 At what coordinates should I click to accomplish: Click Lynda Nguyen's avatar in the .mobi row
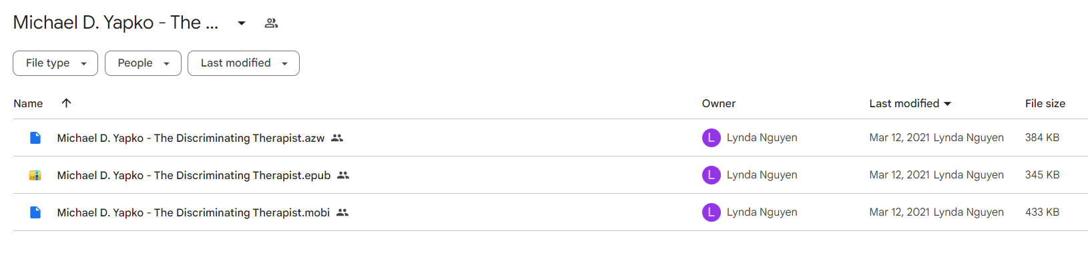pyautogui.click(x=711, y=212)
